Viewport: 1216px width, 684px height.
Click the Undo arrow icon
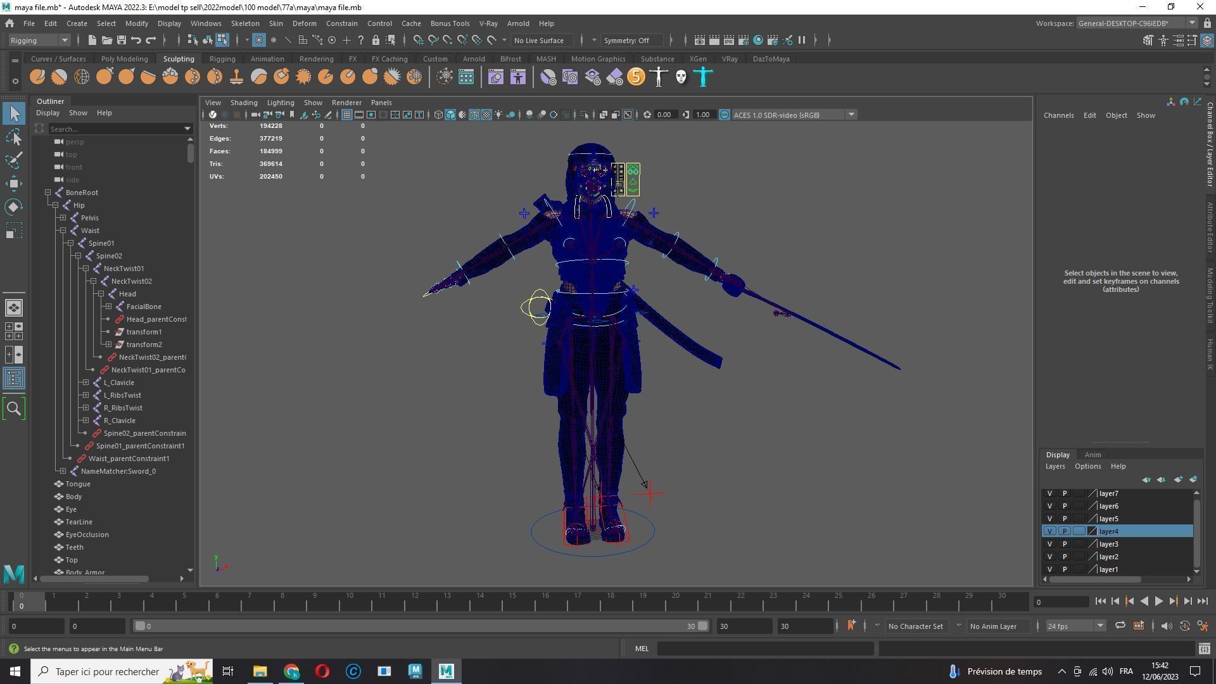tap(136, 41)
